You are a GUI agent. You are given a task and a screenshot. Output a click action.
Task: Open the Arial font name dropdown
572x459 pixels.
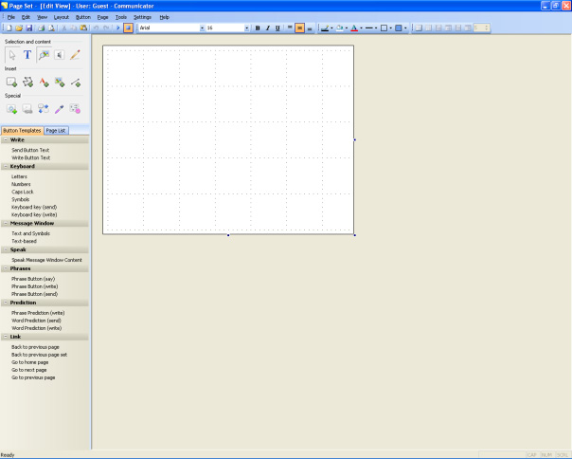[x=202, y=28]
